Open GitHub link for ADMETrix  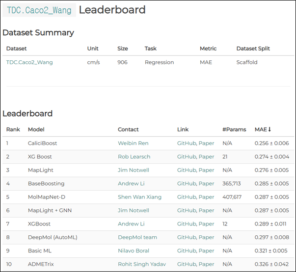click(x=186, y=264)
